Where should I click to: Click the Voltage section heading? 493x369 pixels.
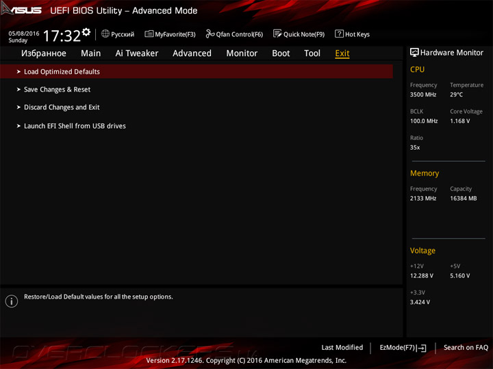422,251
